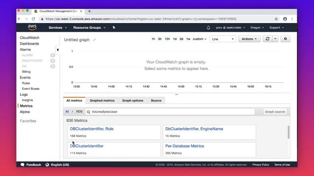Open Alpine in the sidebar

coord(25,112)
